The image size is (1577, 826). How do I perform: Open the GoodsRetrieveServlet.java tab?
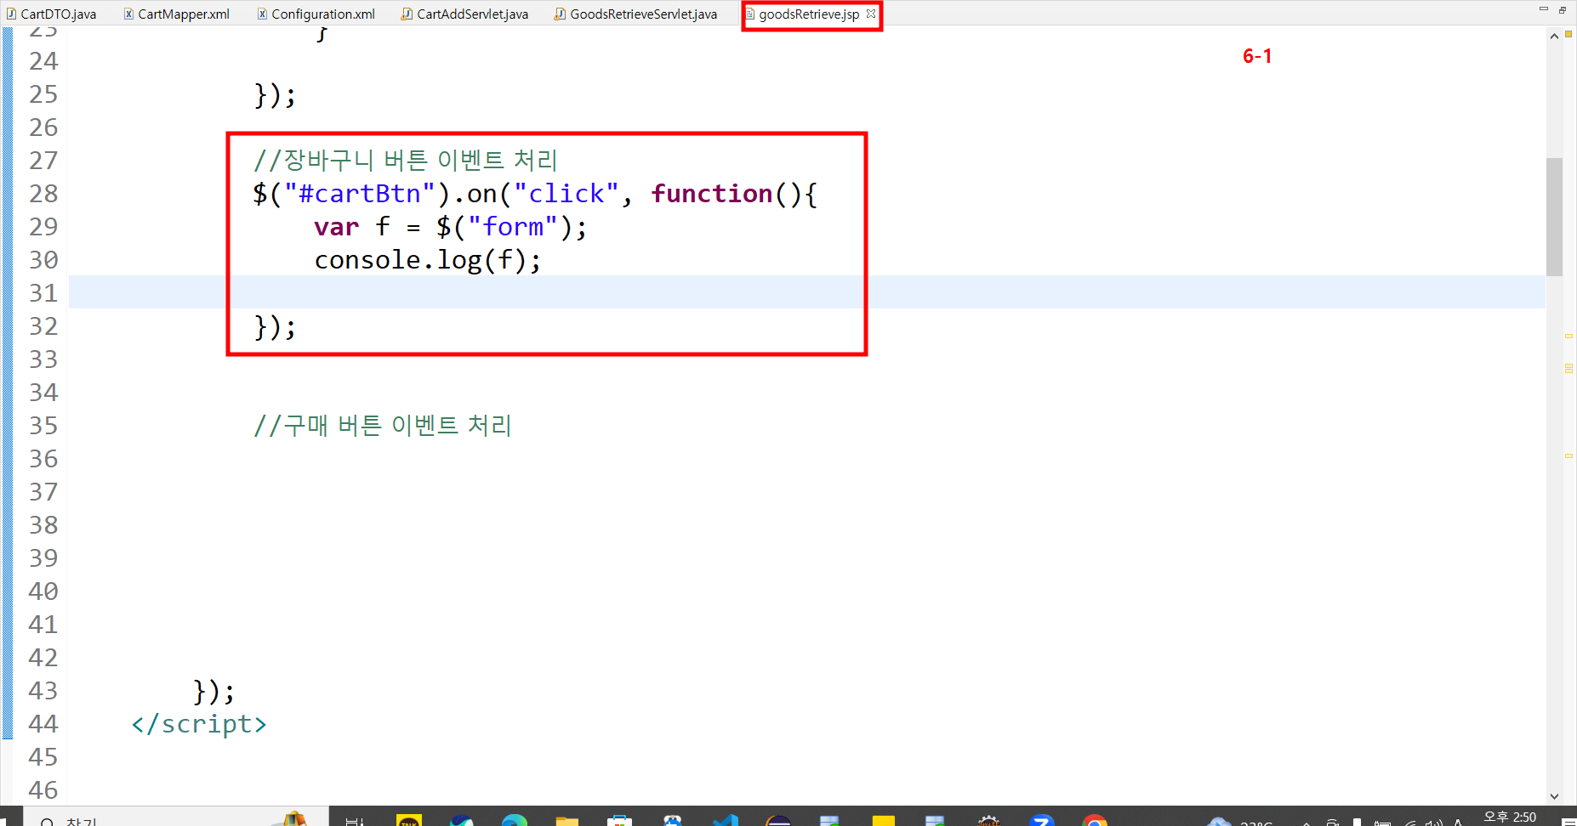point(636,14)
